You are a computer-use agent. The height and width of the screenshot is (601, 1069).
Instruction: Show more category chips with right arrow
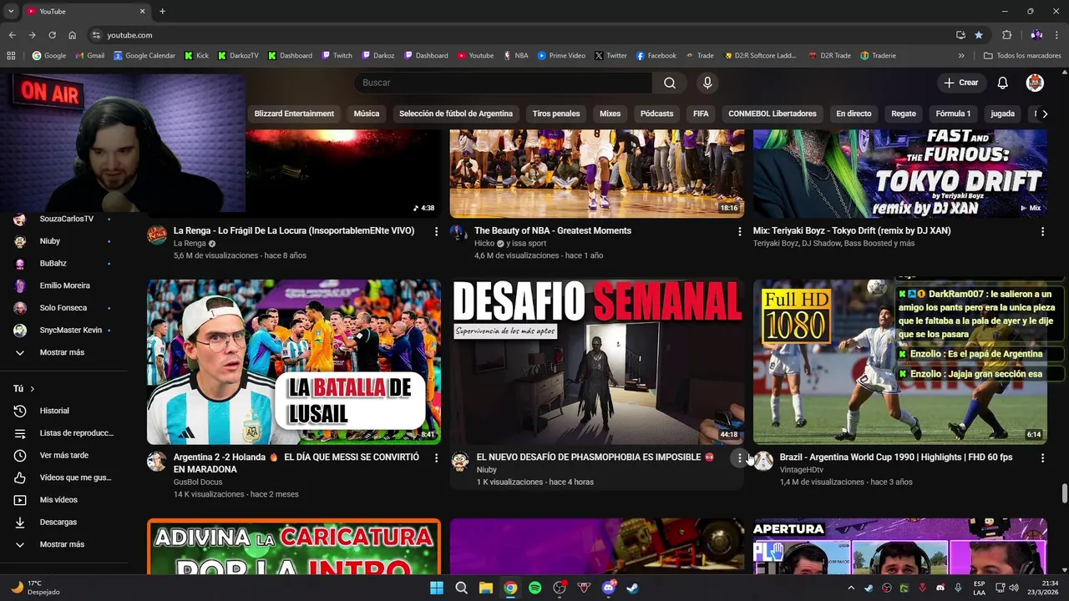coord(1044,114)
